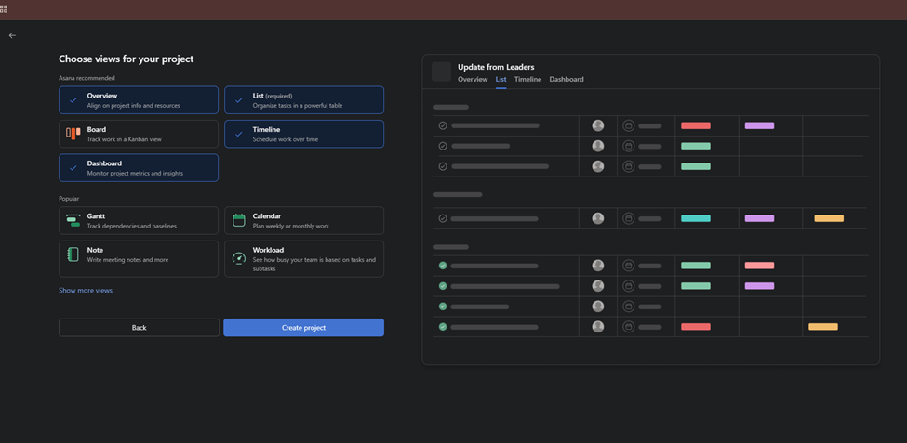Switch to the Dashboard preview tab
Viewport: 907px width, 443px height.
click(x=567, y=79)
